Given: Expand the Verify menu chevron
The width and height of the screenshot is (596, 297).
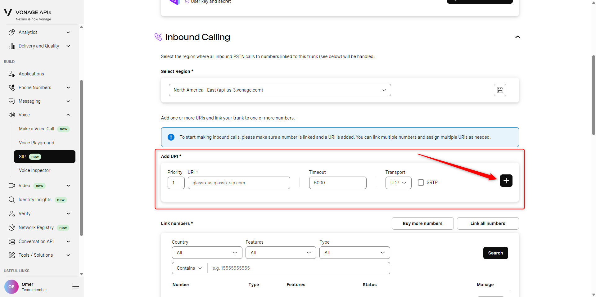Looking at the screenshot, I should 68,214.
